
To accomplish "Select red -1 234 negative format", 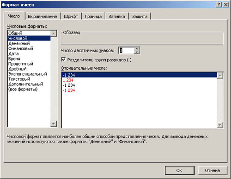I will tap(139, 90).
